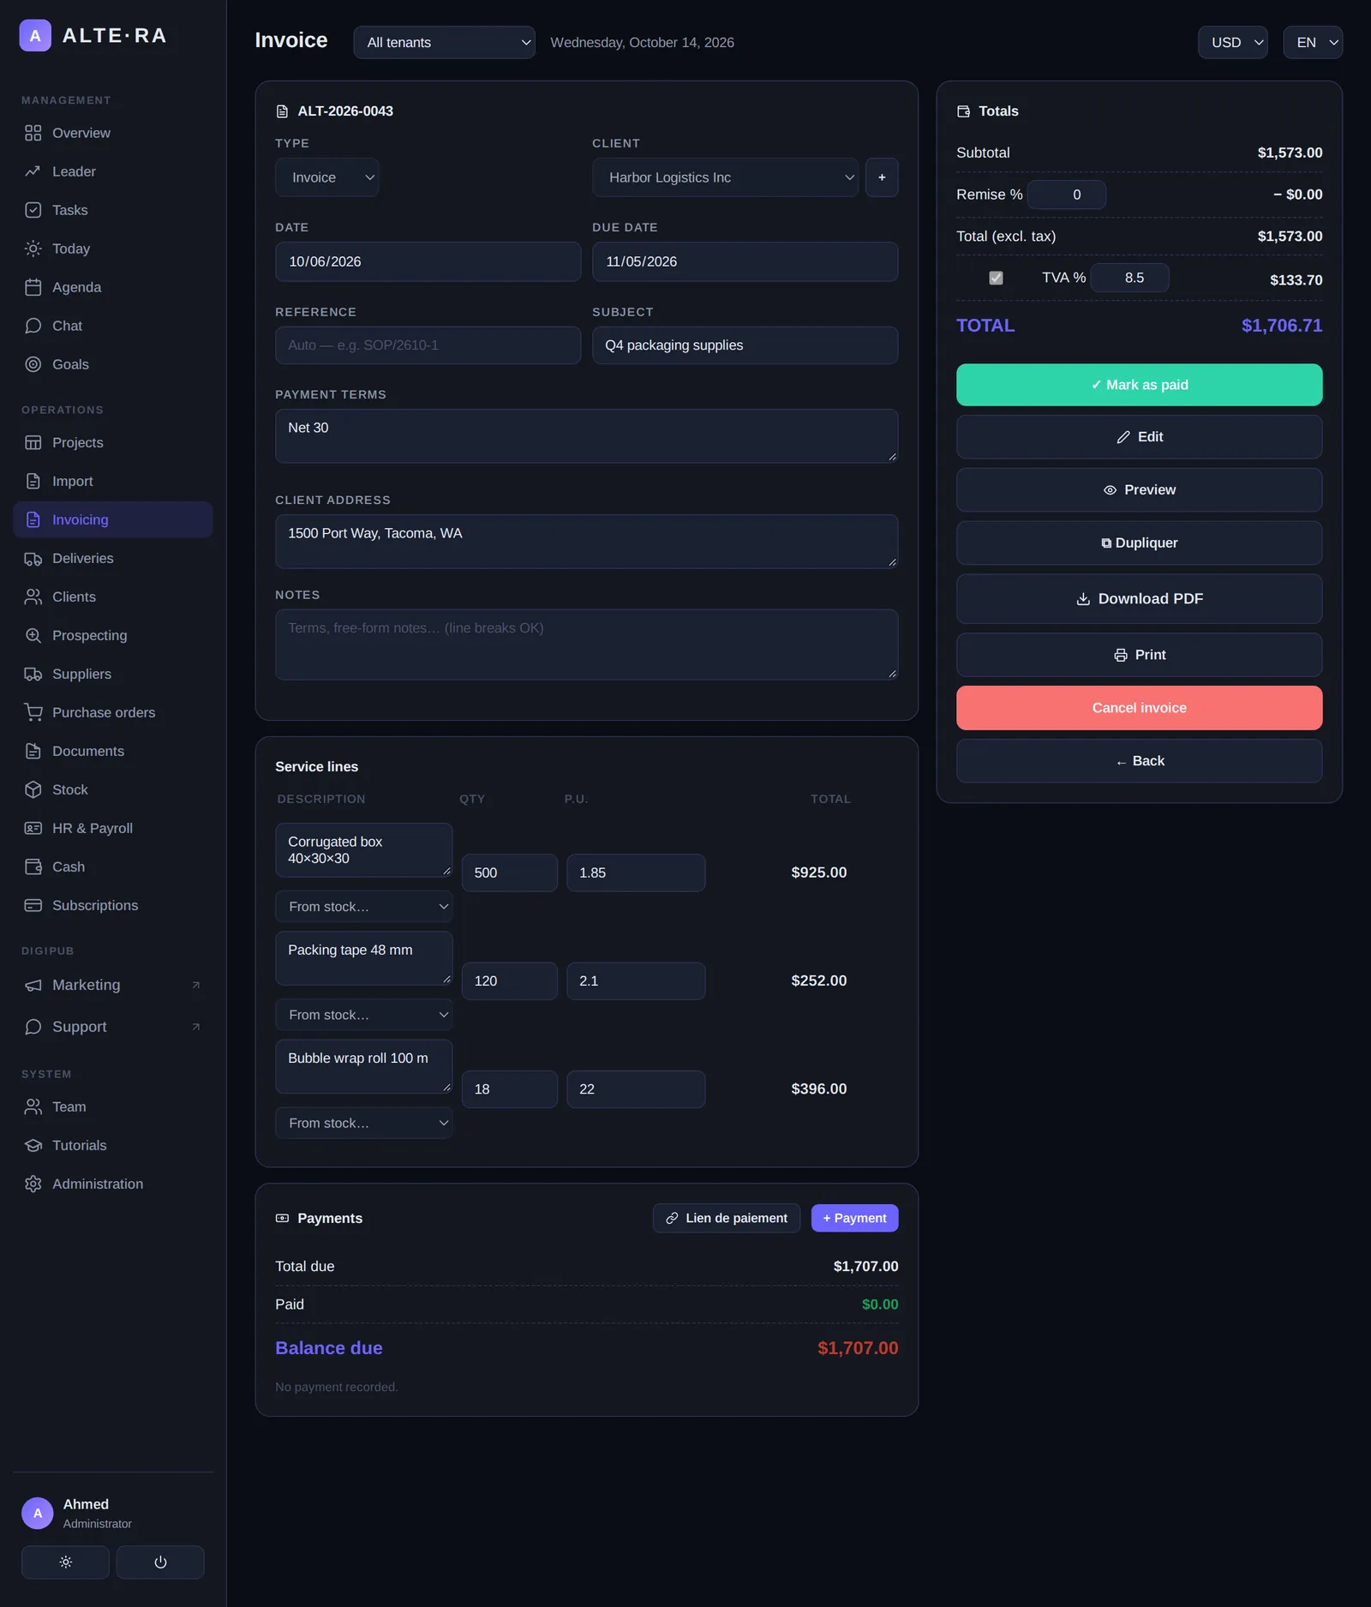Click the Notes text area
Viewport: 1371px width, 1607px height.
[x=586, y=645]
